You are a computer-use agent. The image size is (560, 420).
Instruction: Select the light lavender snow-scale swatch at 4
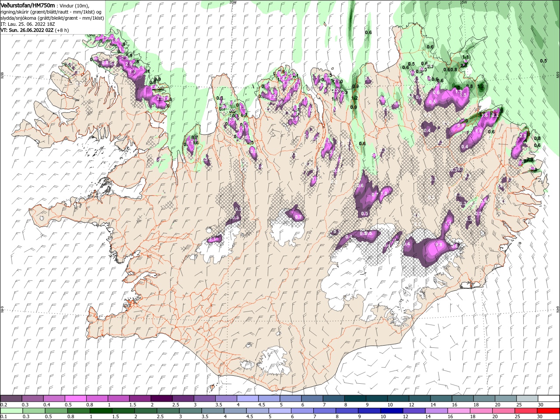point(248,399)
